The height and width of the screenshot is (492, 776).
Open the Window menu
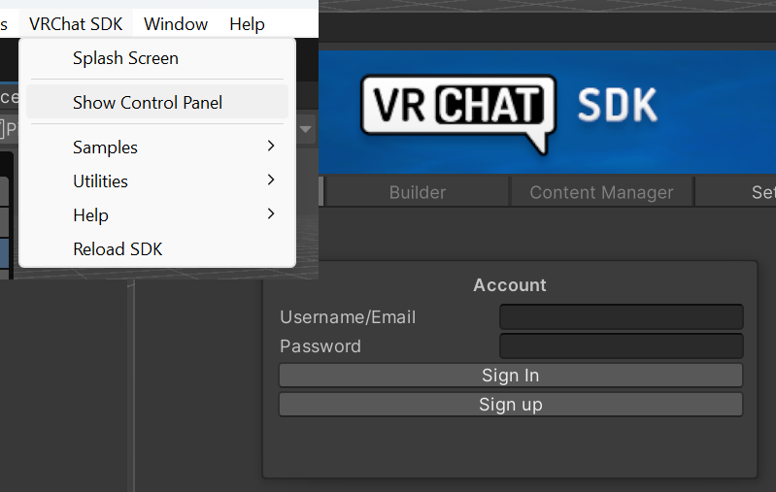pyautogui.click(x=176, y=23)
